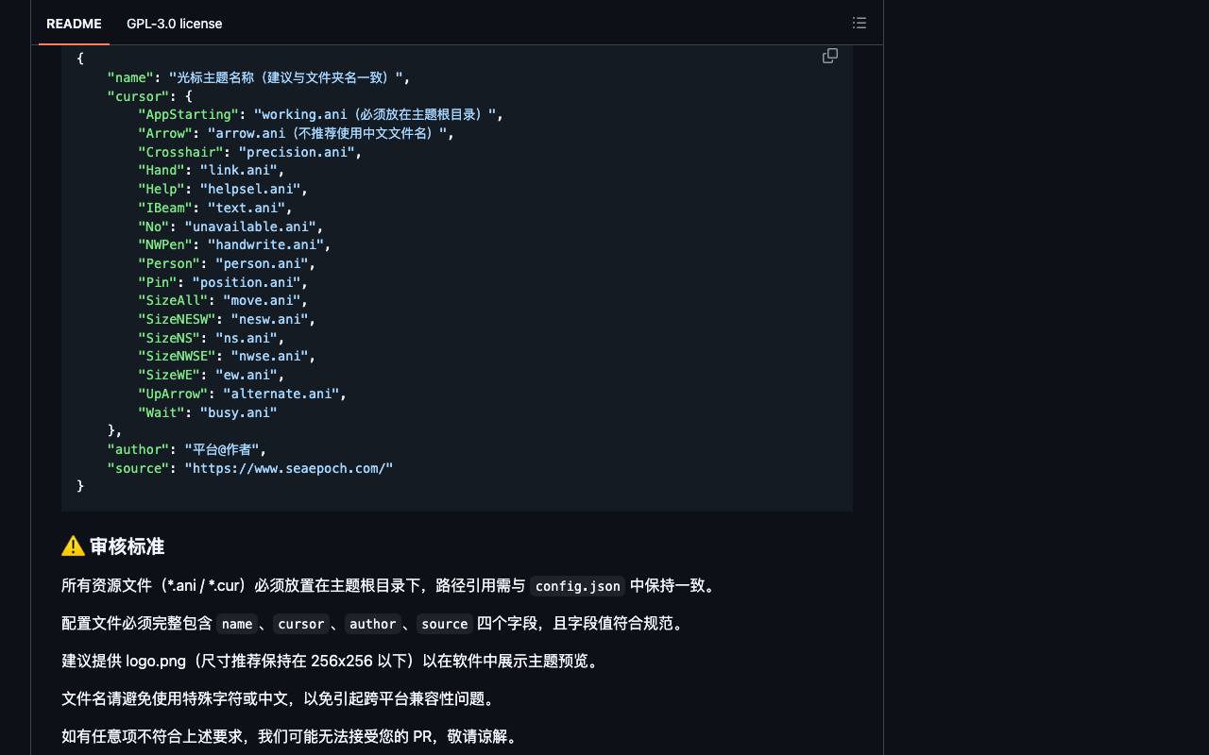Click the seaepoch.com source URL string
1209x755 pixels.
pos(289,468)
